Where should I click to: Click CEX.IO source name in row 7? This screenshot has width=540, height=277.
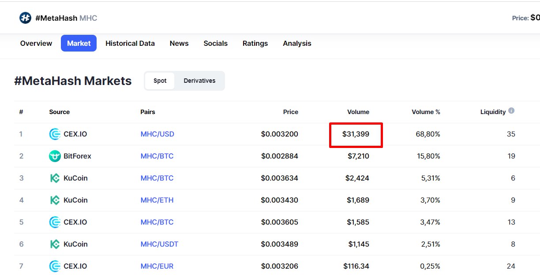pos(75,266)
